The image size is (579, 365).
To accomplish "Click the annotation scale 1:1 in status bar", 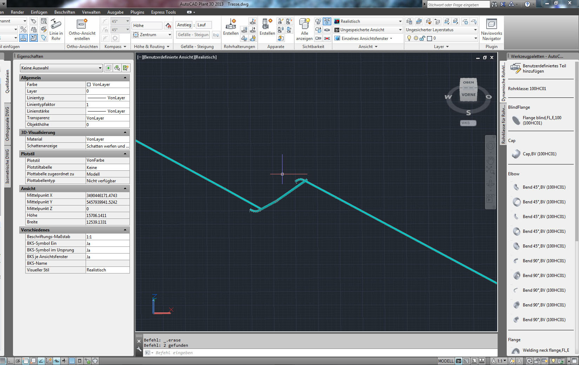I will click(500, 361).
